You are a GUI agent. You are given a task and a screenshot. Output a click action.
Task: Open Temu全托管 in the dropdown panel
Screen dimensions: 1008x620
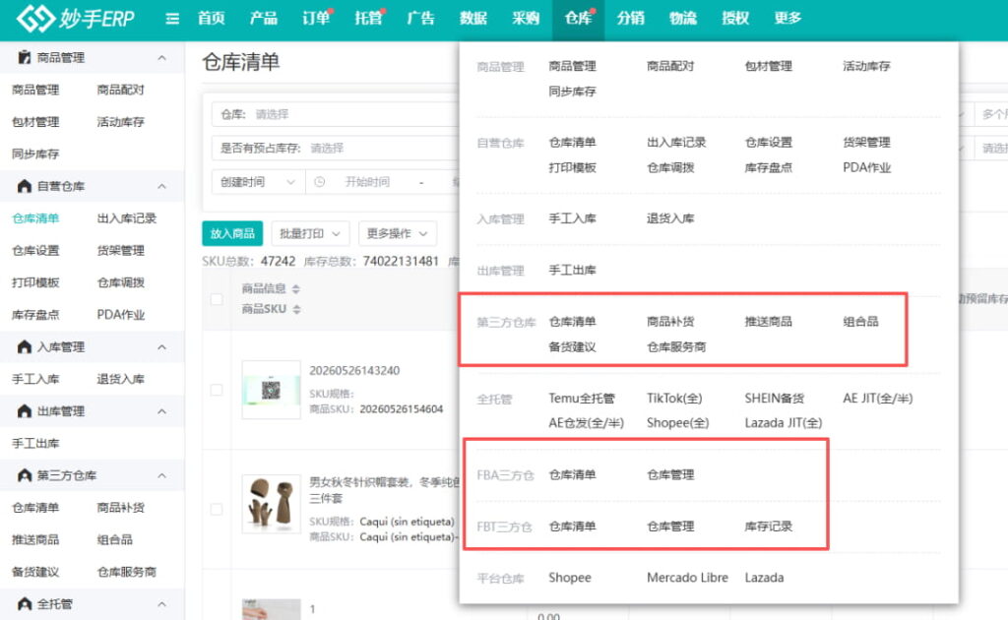[582, 399]
